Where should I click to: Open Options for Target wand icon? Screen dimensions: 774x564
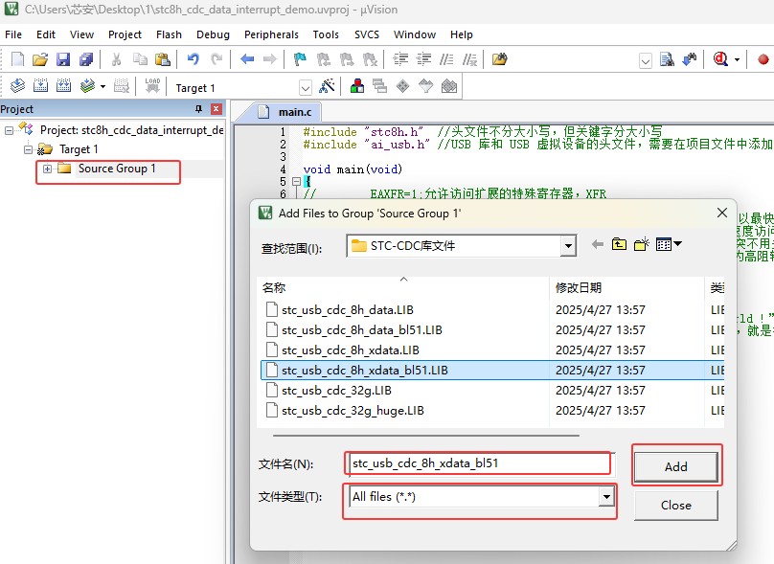[x=327, y=86]
